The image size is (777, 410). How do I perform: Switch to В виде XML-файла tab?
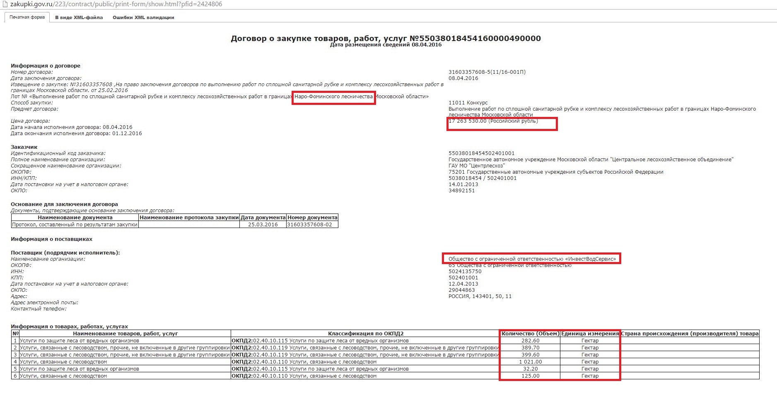[79, 17]
